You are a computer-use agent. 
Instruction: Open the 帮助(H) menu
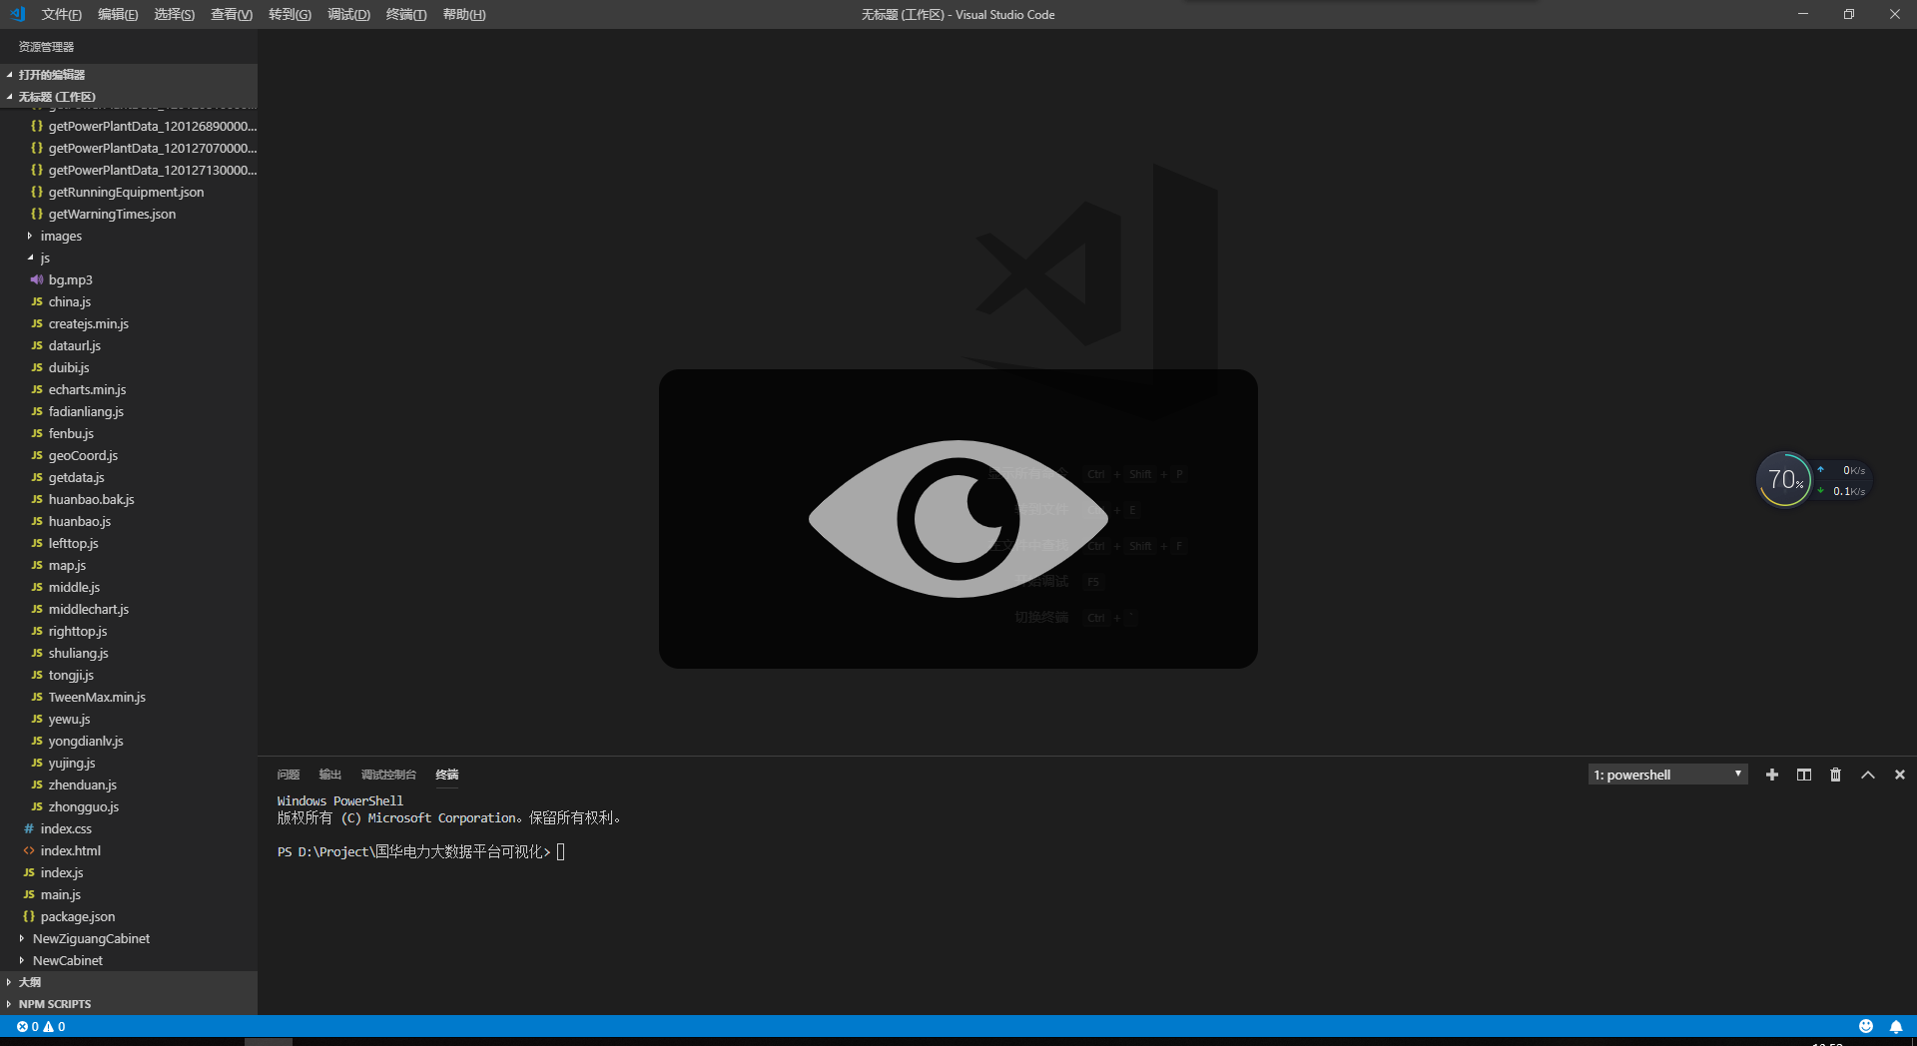pyautogui.click(x=464, y=14)
